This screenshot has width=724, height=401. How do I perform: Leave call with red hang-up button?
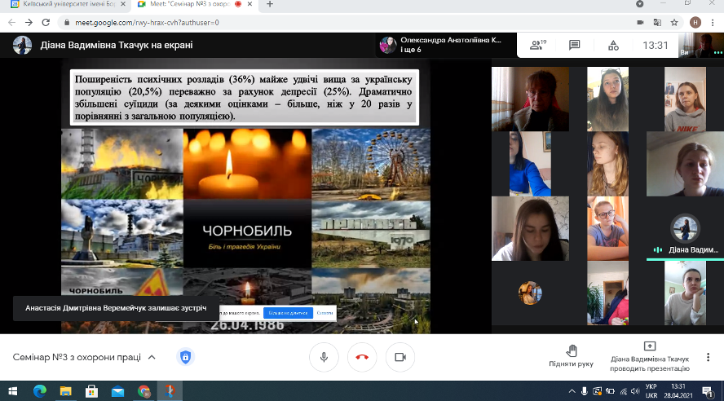coord(362,357)
